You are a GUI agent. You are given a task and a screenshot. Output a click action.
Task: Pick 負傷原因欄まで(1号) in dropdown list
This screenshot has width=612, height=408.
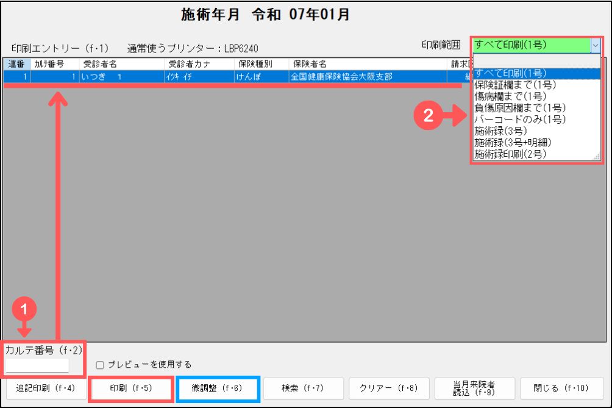click(518, 108)
